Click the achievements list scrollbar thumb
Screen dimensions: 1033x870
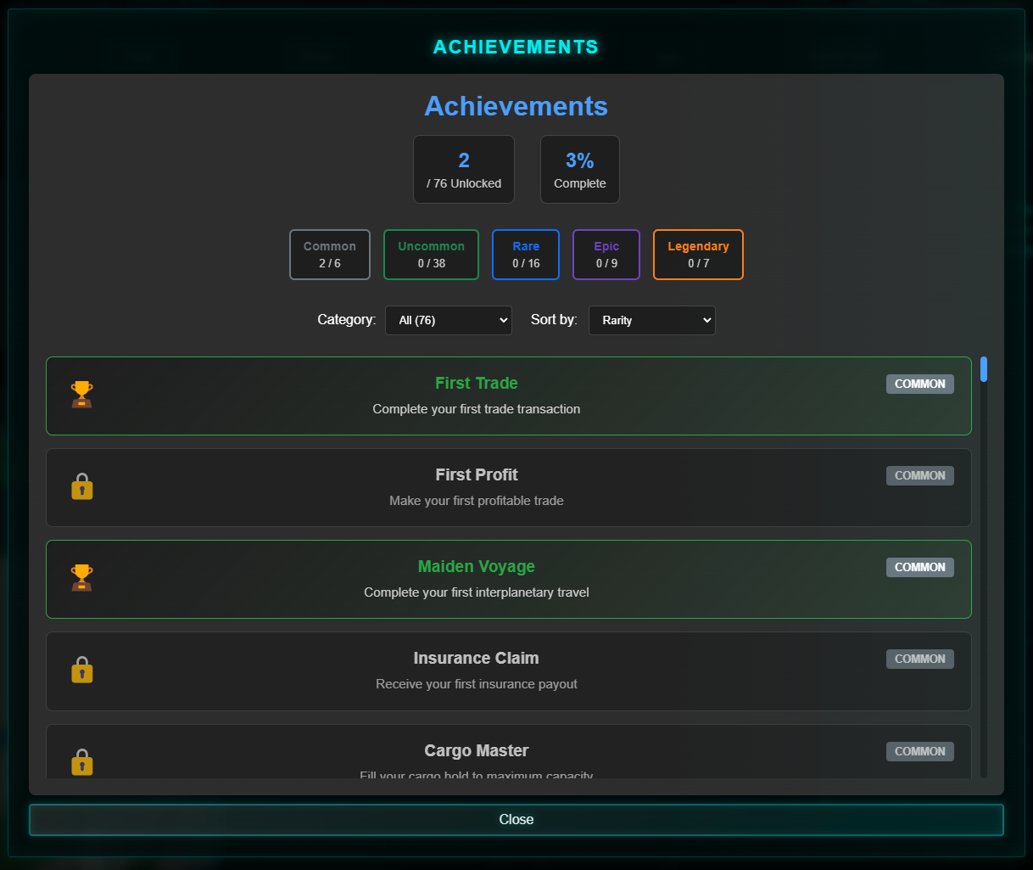click(x=984, y=369)
